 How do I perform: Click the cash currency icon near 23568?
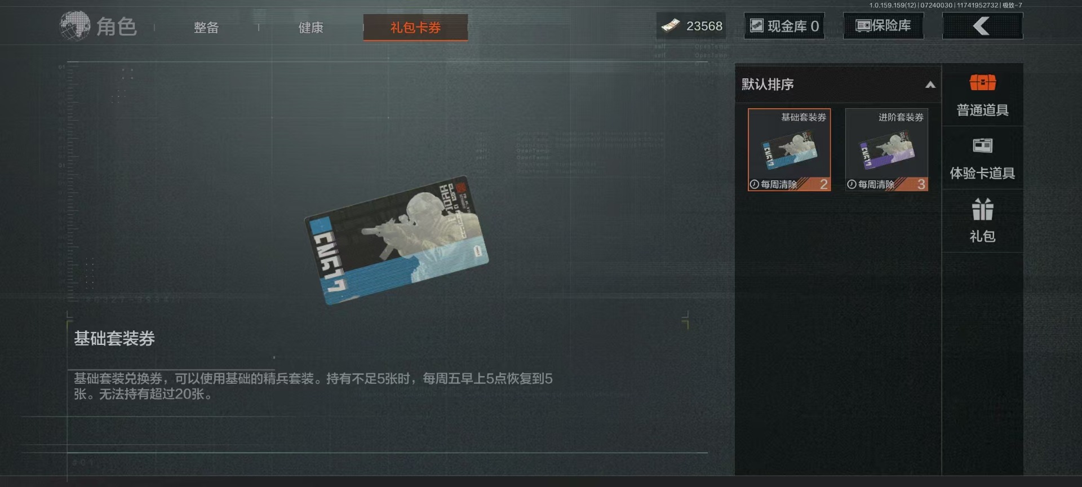(x=671, y=26)
